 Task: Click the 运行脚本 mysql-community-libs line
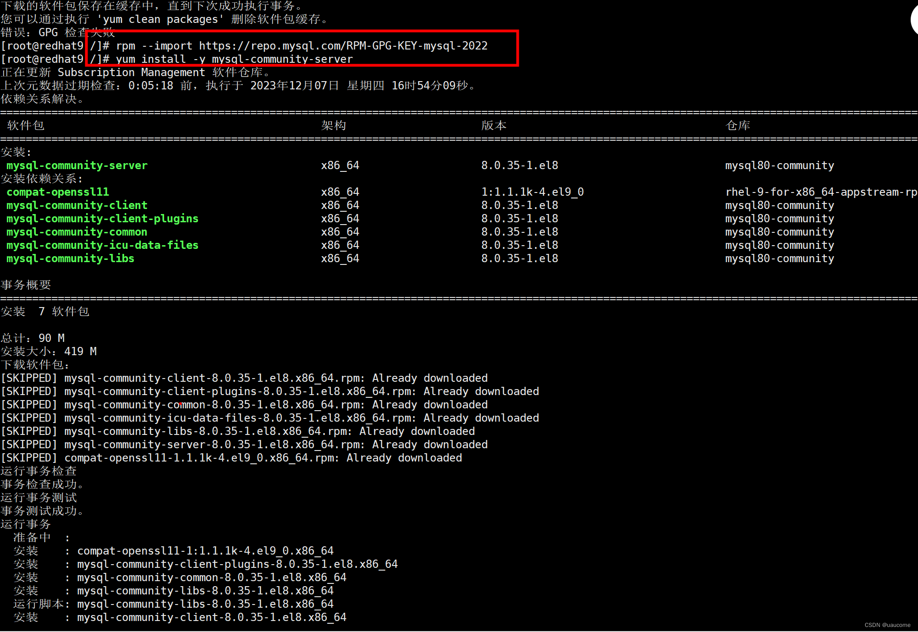tap(174, 604)
